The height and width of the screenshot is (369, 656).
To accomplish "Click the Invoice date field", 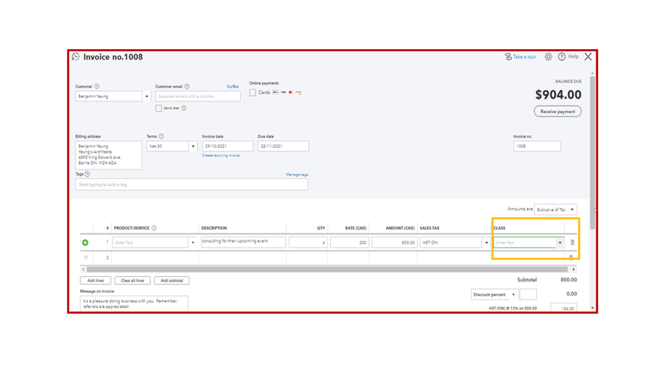I will coord(228,146).
